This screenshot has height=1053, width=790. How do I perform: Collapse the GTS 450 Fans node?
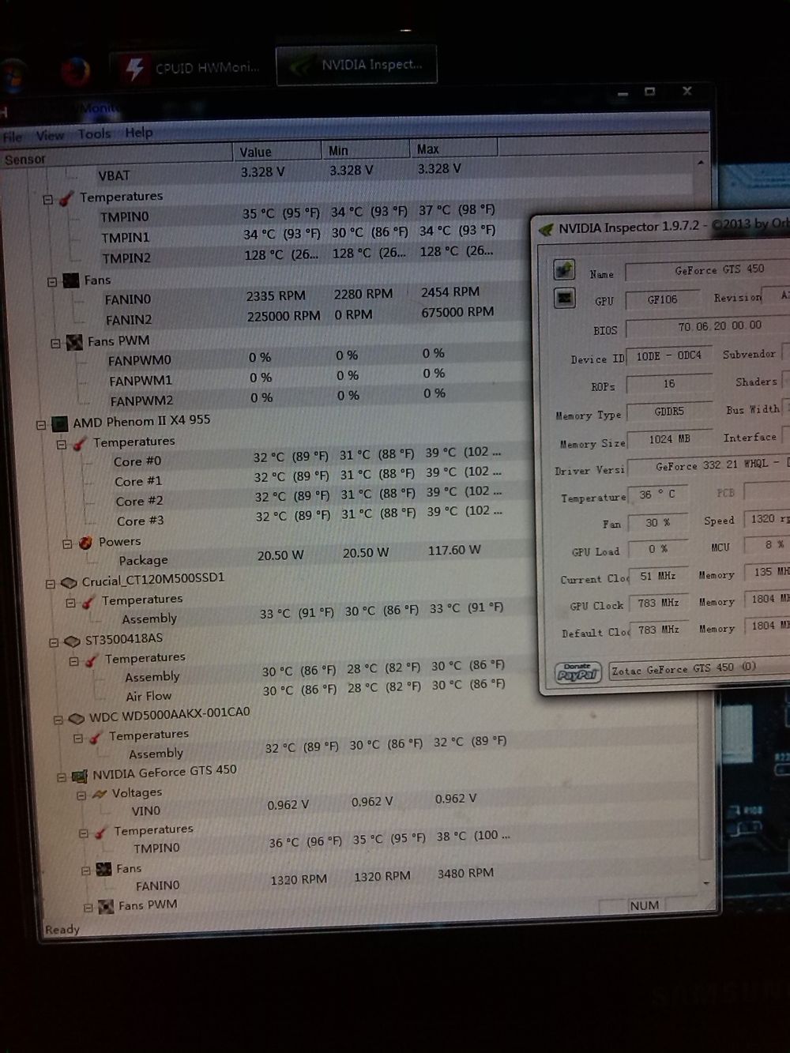tap(86, 871)
